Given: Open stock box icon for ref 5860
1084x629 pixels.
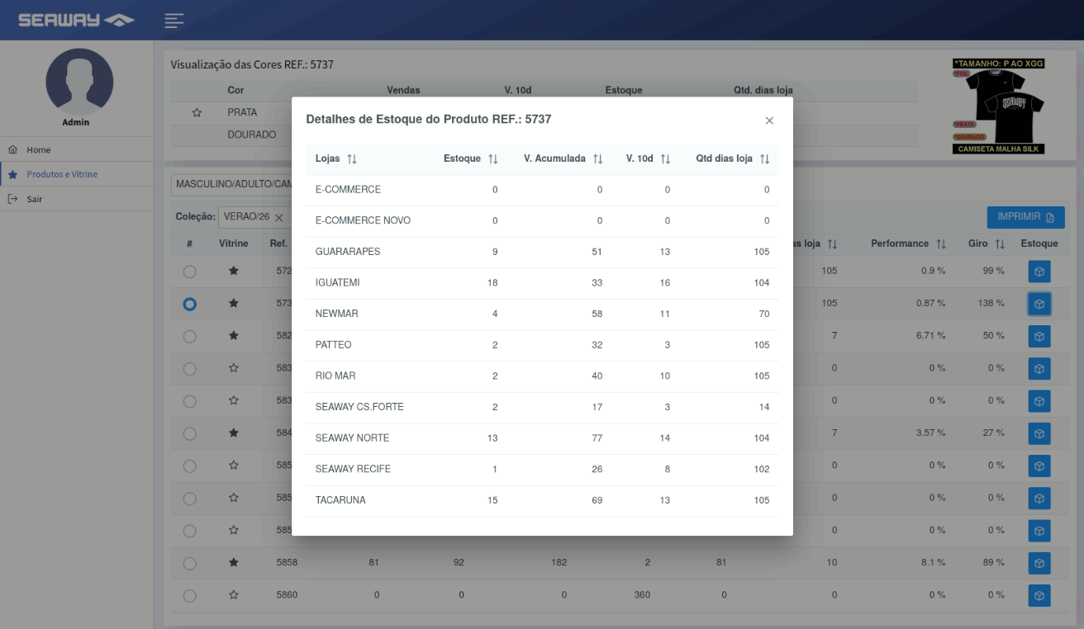Looking at the screenshot, I should click(1039, 595).
